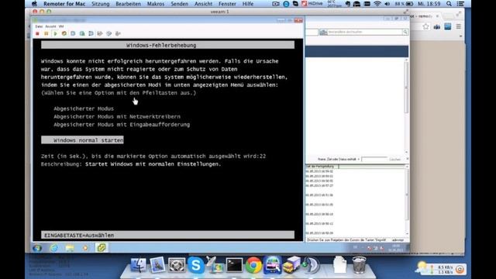The width and height of the screenshot is (496, 279).
Task: Click the blue extension icon in Chrome toolbar
Action: (448, 27)
